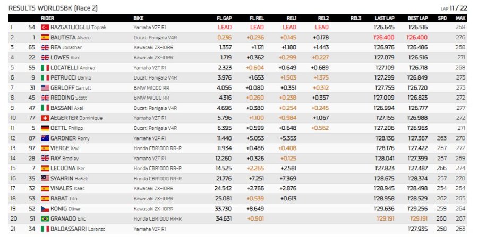
Task: Click Locatelli's bike Yamaha YZF R1
Action: pyautogui.click(x=150, y=67)
